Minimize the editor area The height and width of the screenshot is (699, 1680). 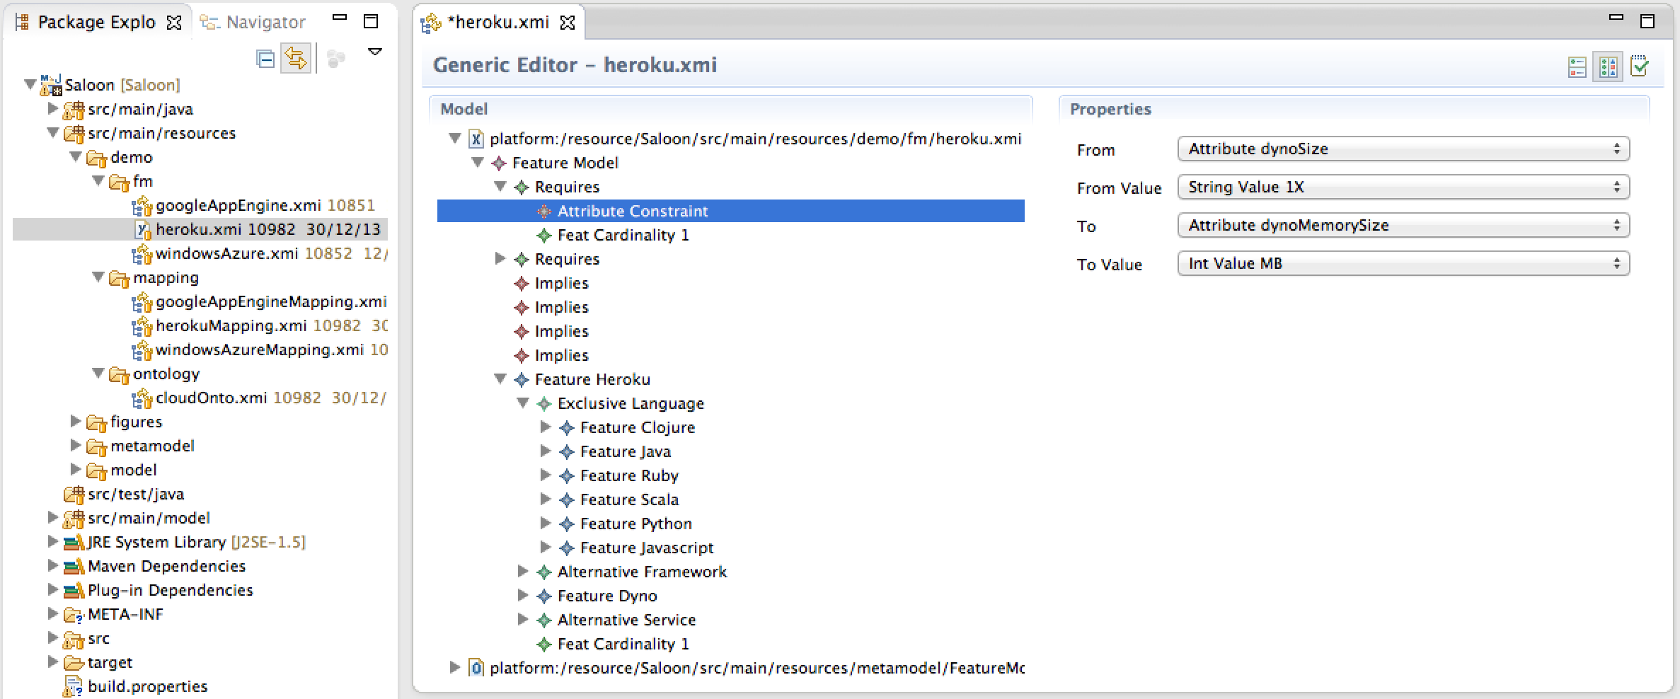click(x=1616, y=18)
